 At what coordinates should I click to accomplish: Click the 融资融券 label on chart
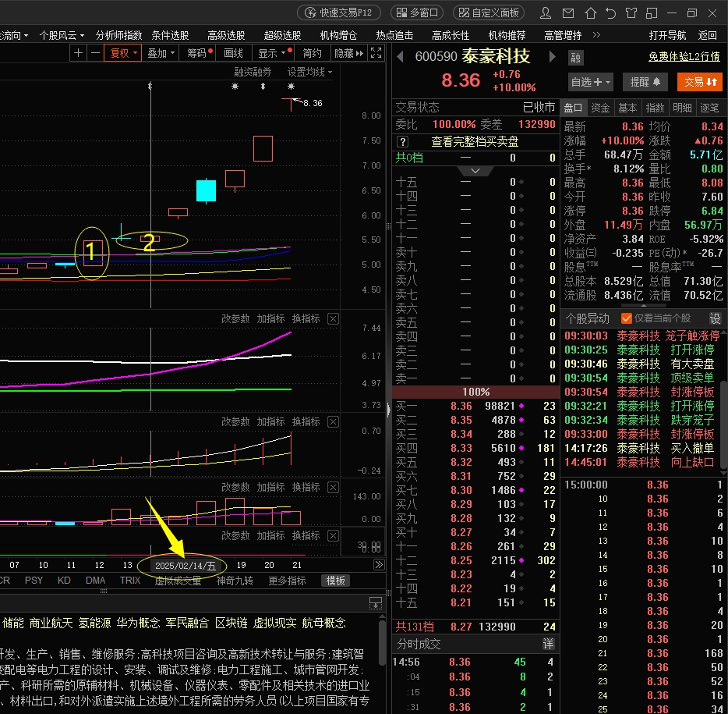click(x=253, y=72)
